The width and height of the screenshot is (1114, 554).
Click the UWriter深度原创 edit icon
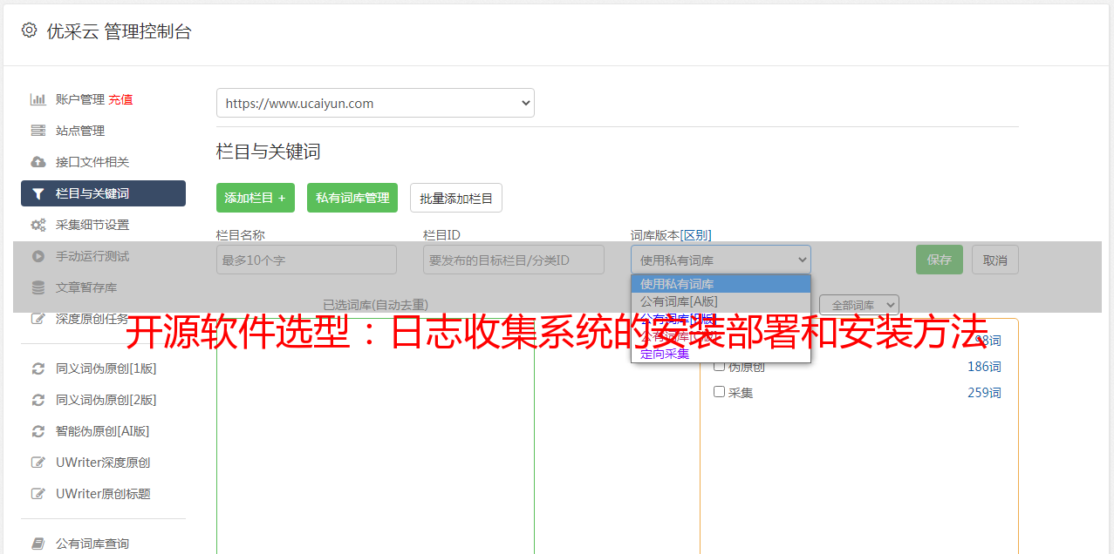[38, 463]
